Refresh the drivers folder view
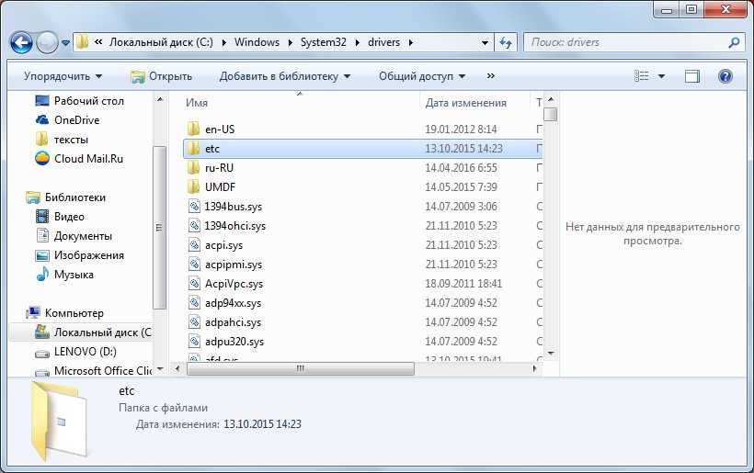The height and width of the screenshot is (473, 754). (506, 43)
